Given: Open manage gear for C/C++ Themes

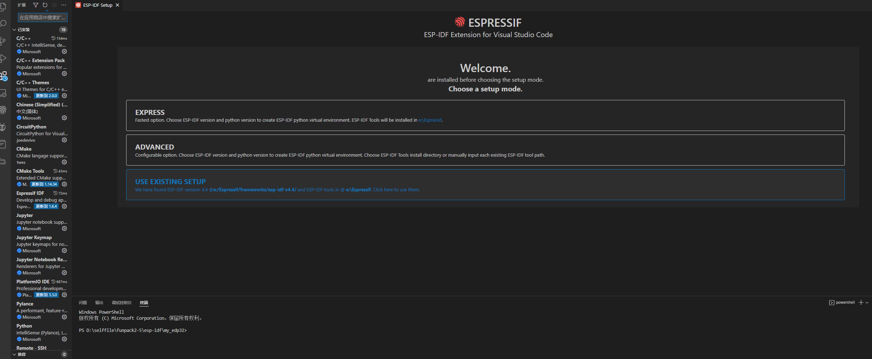Looking at the screenshot, I should coord(64,96).
